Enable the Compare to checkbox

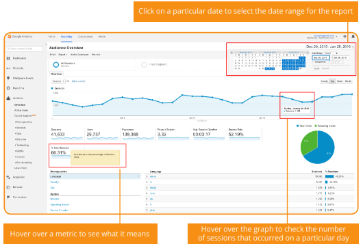click(x=314, y=62)
